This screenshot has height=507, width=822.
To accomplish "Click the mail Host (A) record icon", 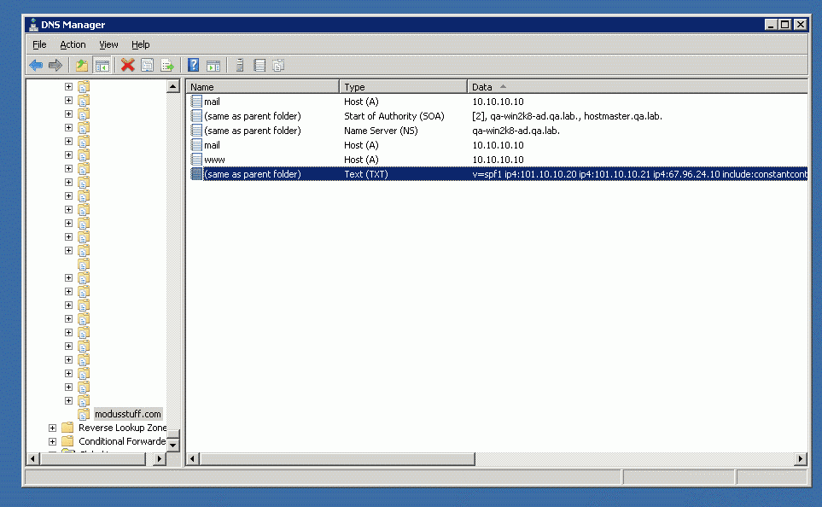I will [x=197, y=101].
